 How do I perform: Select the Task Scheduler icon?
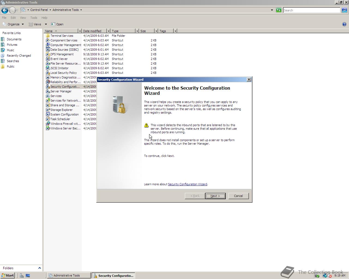tap(48, 119)
